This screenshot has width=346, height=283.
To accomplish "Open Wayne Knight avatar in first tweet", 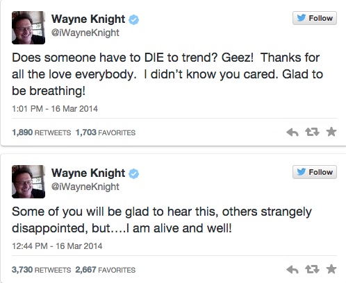I will pyautogui.click(x=28, y=28).
